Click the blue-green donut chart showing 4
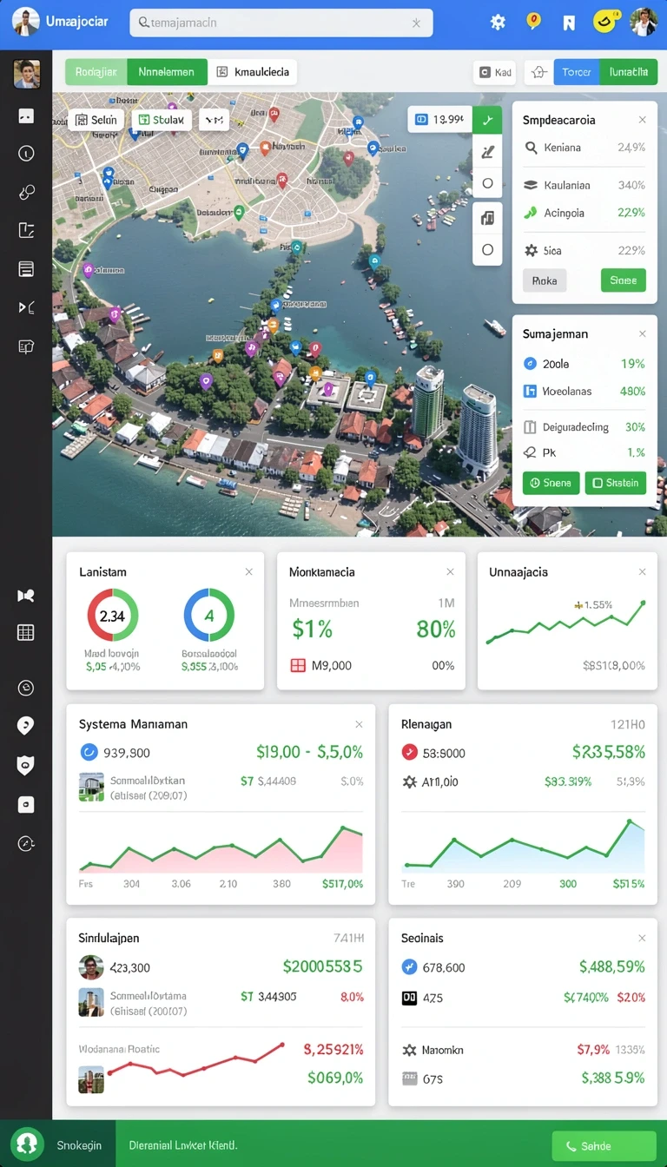This screenshot has width=667, height=1167. click(x=209, y=616)
